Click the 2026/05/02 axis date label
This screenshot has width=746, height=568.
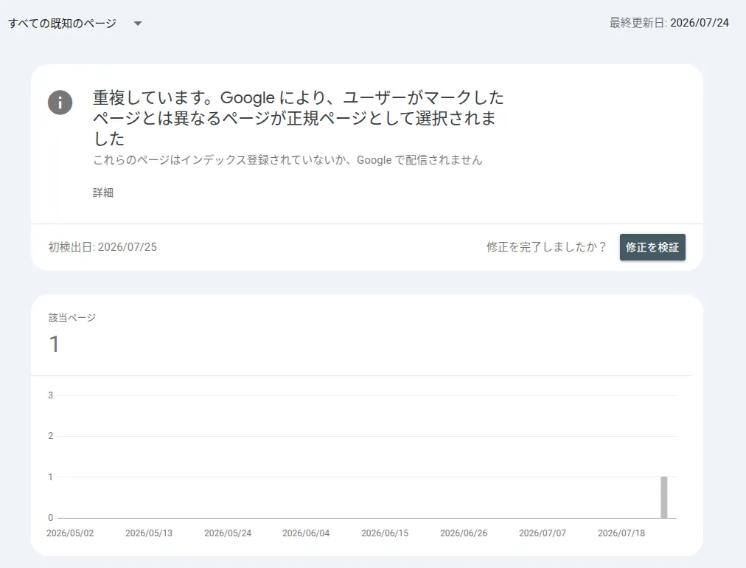pyautogui.click(x=70, y=533)
